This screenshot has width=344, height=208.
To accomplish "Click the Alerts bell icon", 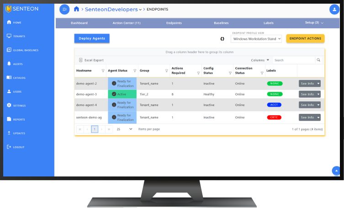I will [9, 64].
